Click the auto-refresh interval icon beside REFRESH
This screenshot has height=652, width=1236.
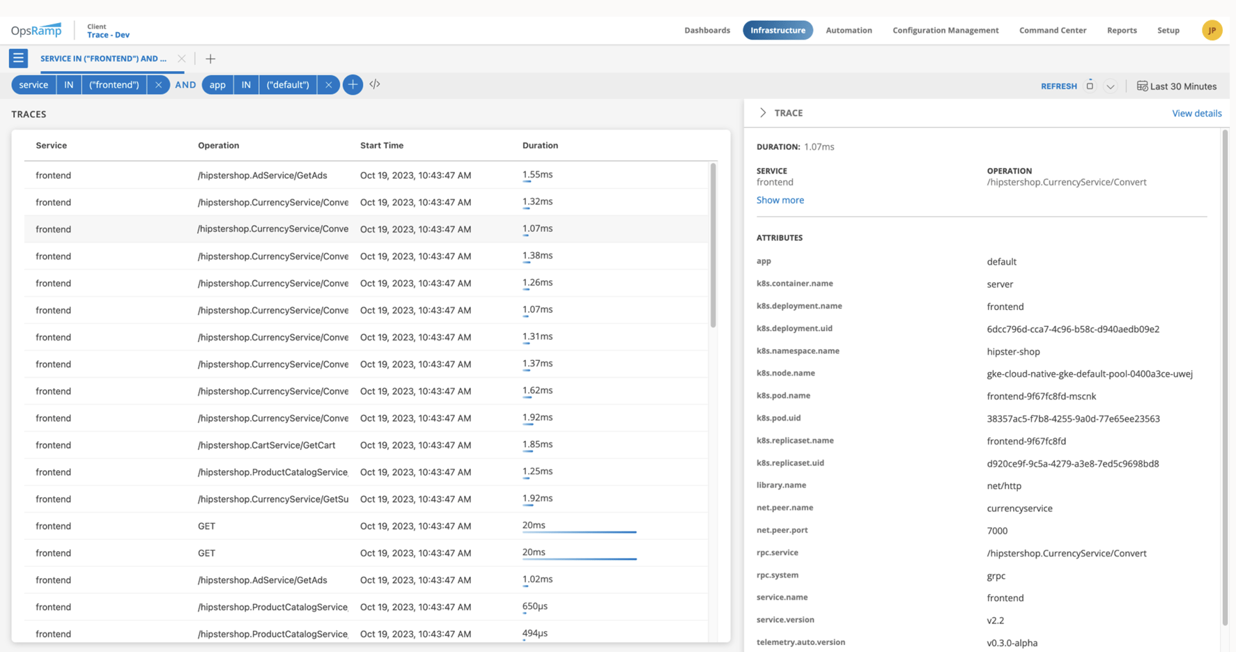pos(1089,85)
